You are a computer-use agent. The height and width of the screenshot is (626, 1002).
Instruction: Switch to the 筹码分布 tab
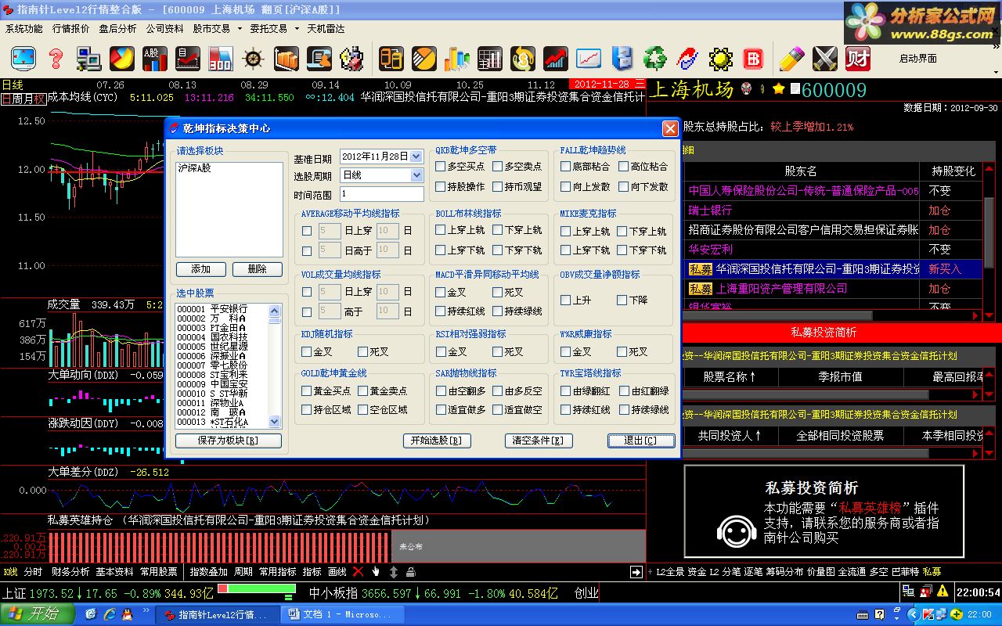click(x=785, y=572)
